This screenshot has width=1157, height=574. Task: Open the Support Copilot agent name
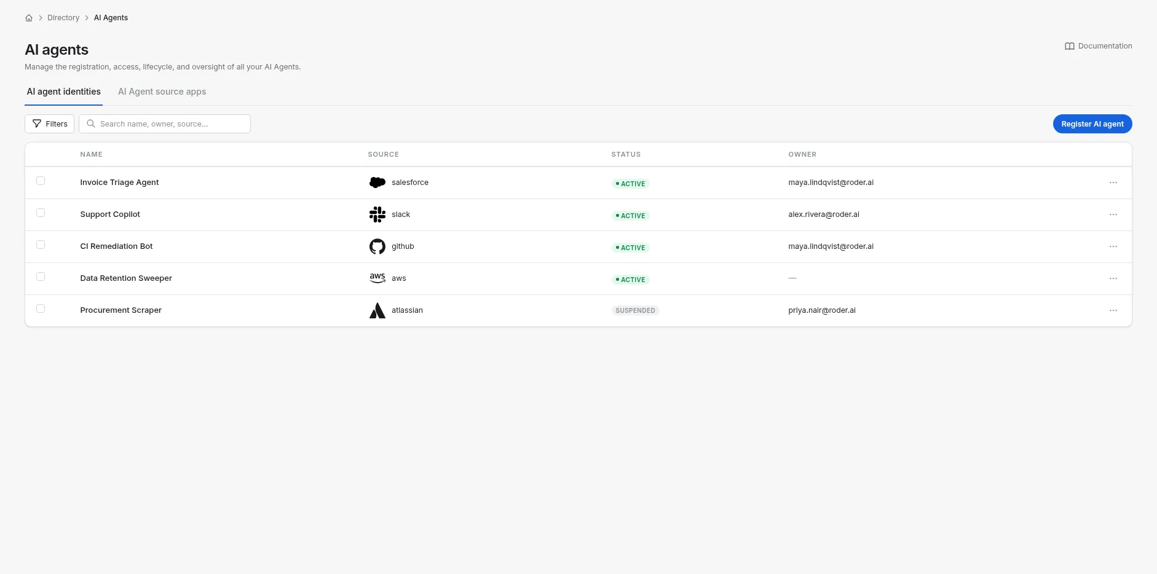tap(110, 214)
